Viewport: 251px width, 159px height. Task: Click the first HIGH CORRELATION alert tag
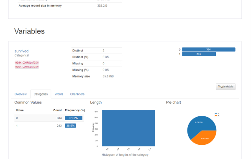click(x=27, y=63)
